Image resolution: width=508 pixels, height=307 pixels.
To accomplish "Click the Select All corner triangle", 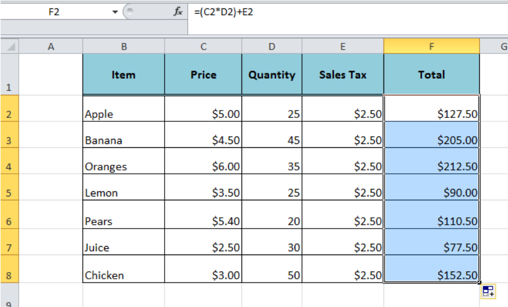I will pos(10,46).
